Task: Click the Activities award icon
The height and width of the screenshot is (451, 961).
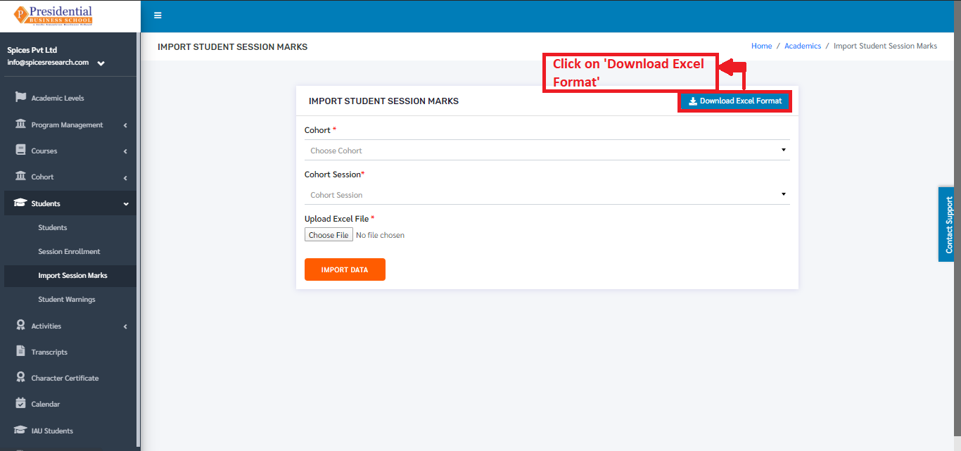Action: click(x=20, y=325)
